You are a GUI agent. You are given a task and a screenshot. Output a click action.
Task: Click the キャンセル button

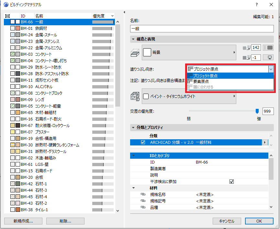coord(227,221)
